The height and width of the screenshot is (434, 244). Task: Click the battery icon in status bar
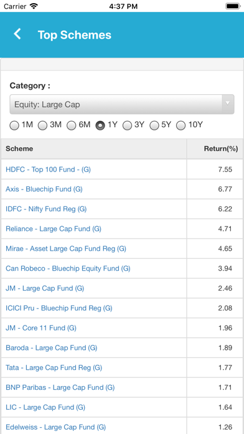click(233, 6)
